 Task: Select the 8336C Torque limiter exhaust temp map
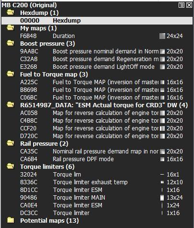pyautogui.click(x=97, y=182)
